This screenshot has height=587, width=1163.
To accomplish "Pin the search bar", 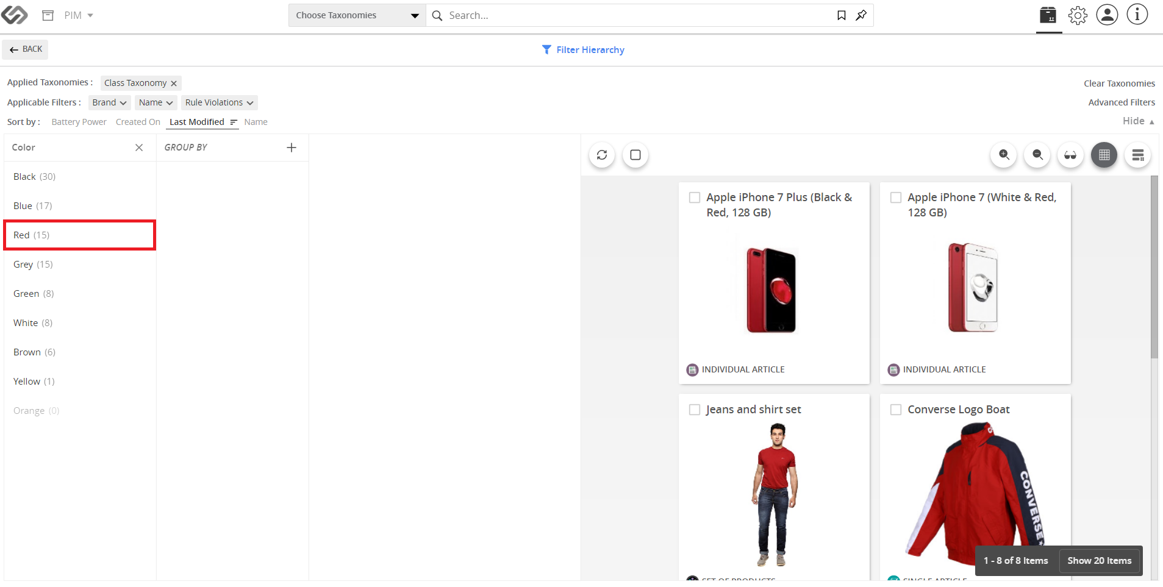I will pos(861,15).
